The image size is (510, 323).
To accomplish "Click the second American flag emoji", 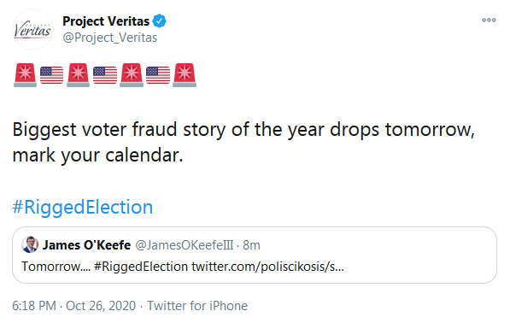I will 105,75.
